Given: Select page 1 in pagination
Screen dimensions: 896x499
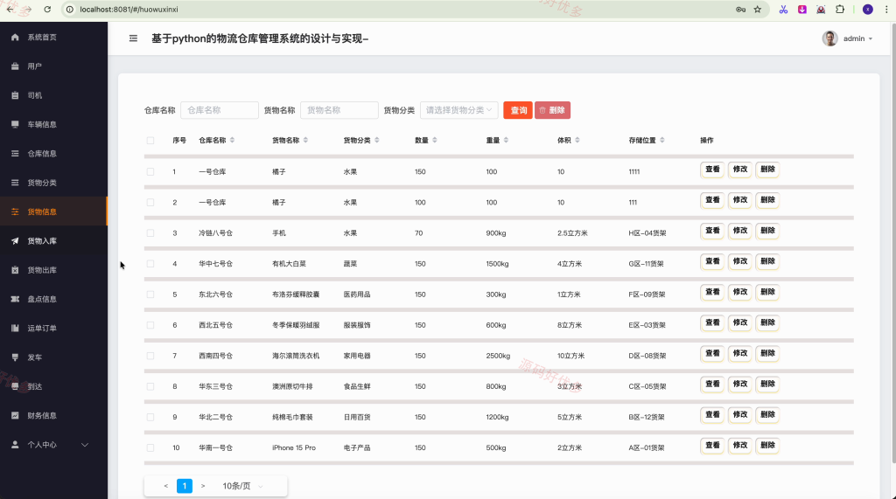Looking at the screenshot, I should (x=185, y=486).
